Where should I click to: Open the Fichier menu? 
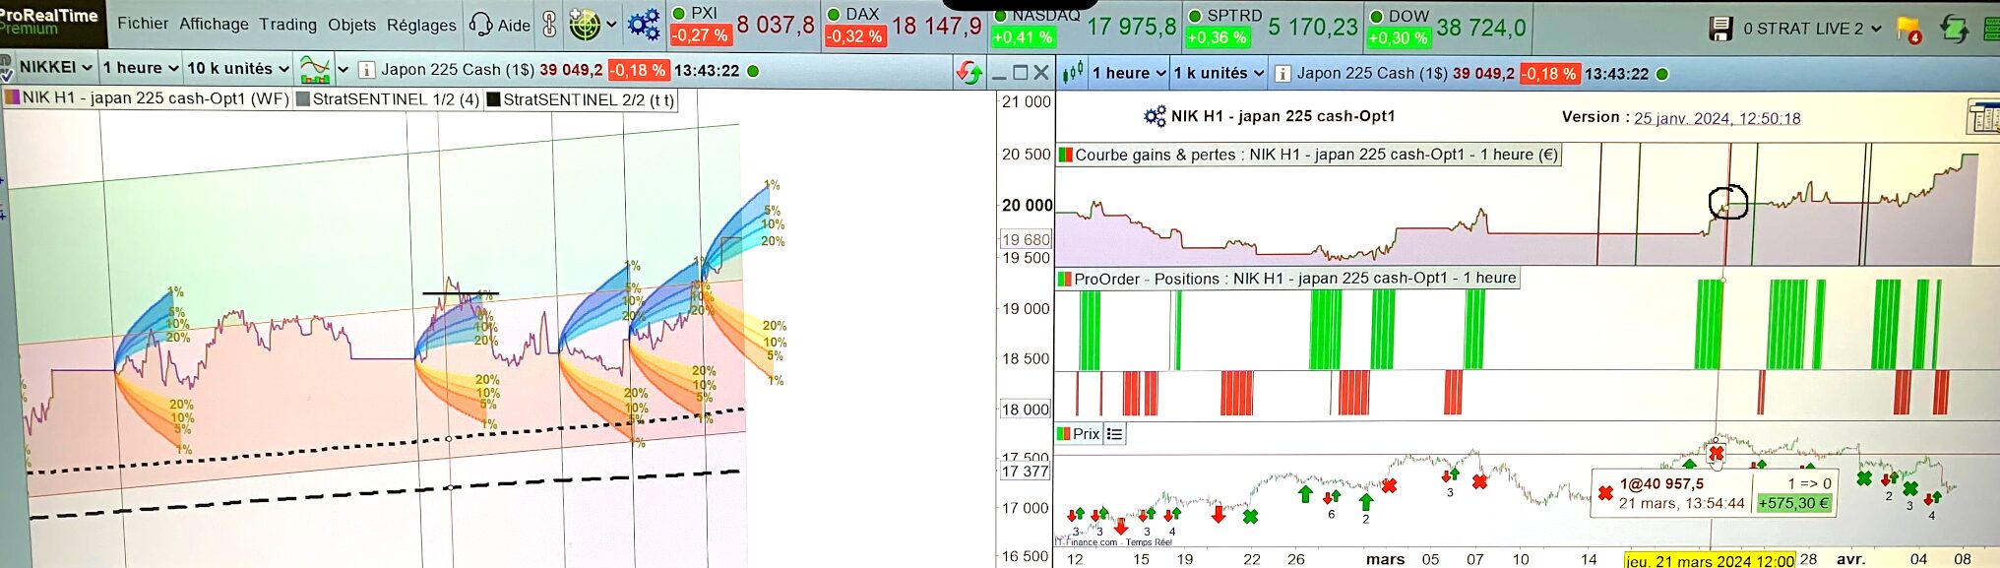coord(142,24)
